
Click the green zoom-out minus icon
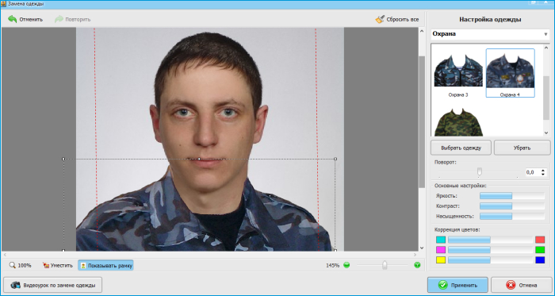(346, 265)
